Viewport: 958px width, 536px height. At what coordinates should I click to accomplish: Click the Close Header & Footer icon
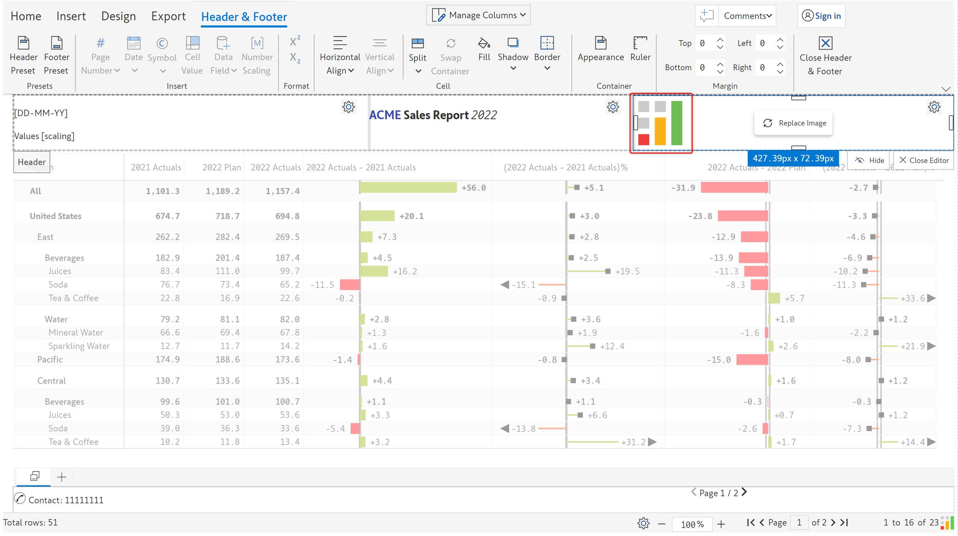825,43
